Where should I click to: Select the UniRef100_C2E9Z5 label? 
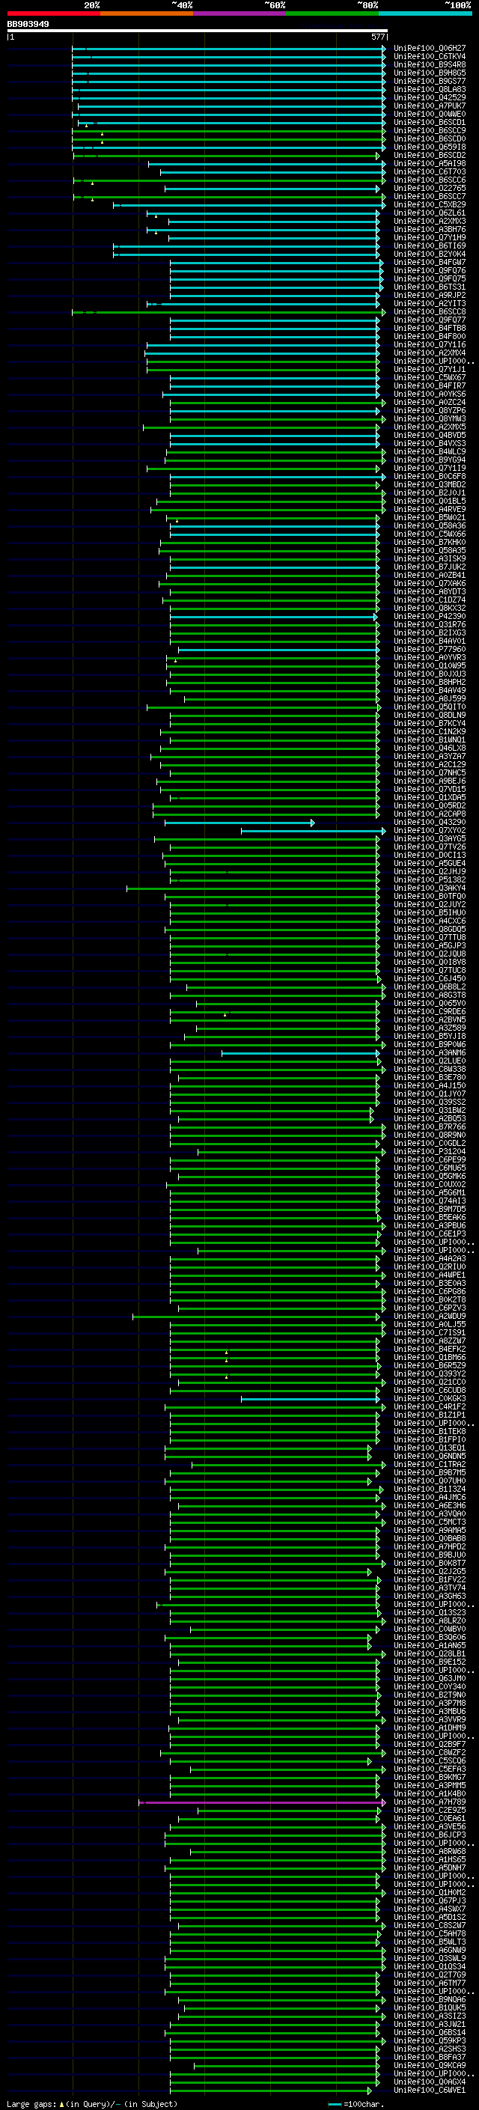(x=430, y=1810)
